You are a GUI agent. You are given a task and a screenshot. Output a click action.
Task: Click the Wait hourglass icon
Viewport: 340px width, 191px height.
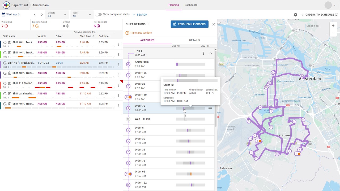tap(128, 119)
